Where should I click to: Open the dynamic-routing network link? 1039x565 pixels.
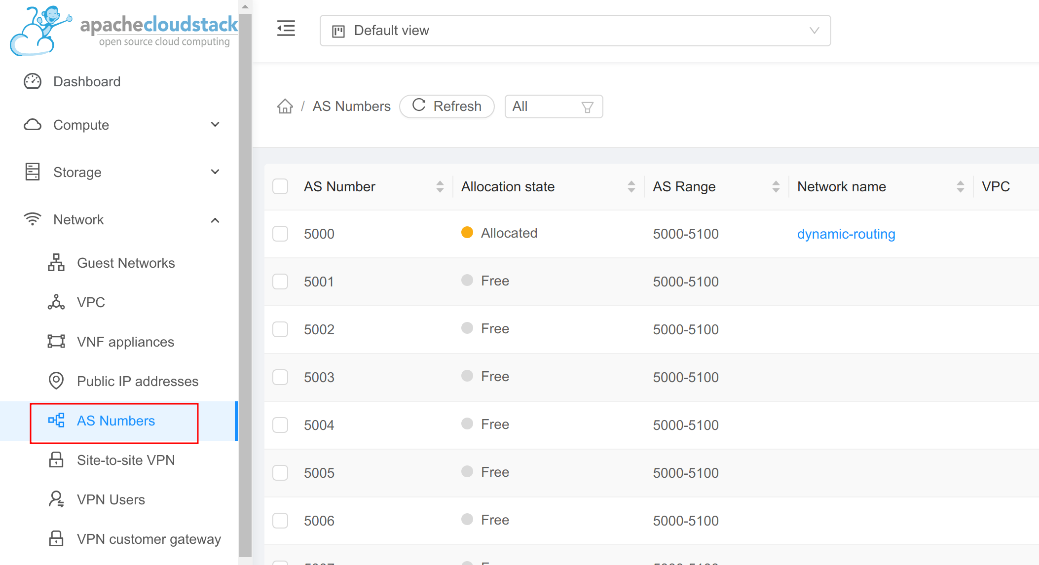click(x=846, y=234)
